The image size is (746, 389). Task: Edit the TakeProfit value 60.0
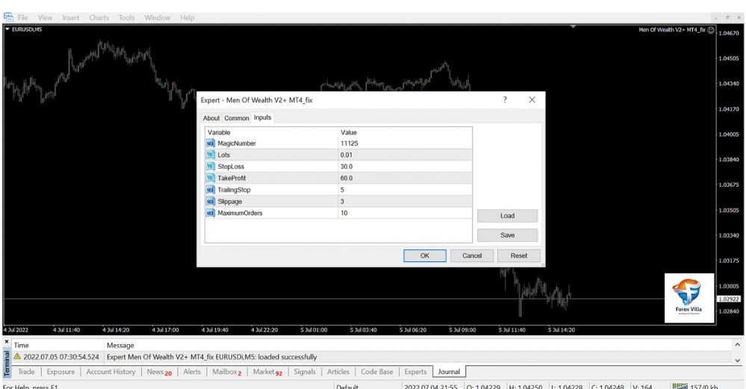[x=405, y=178]
